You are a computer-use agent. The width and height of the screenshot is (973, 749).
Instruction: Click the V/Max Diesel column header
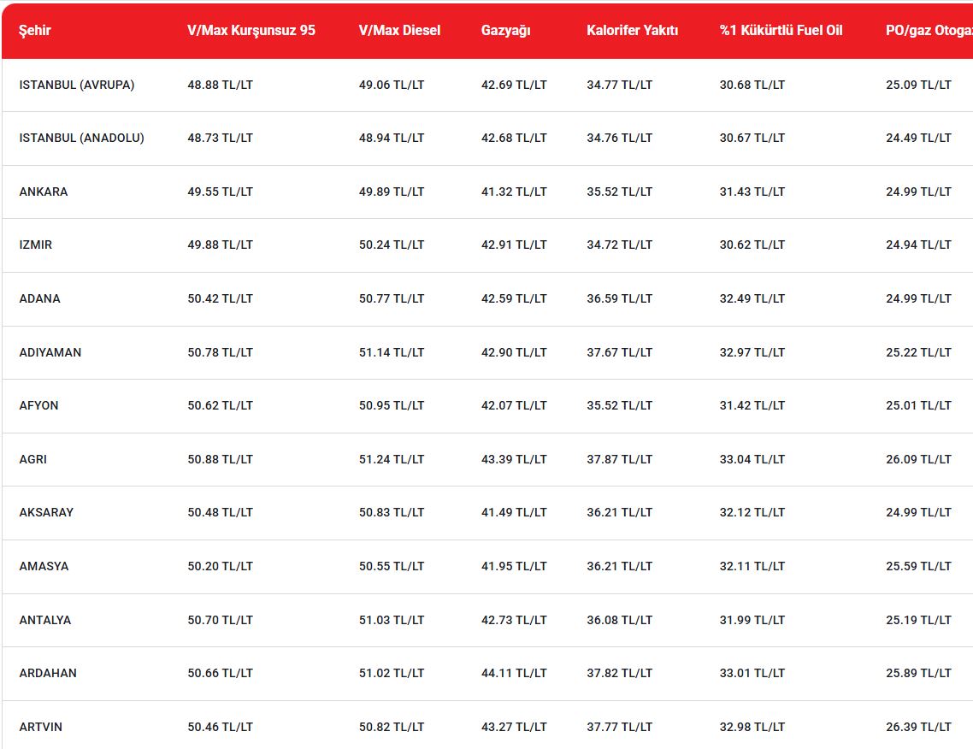399,31
